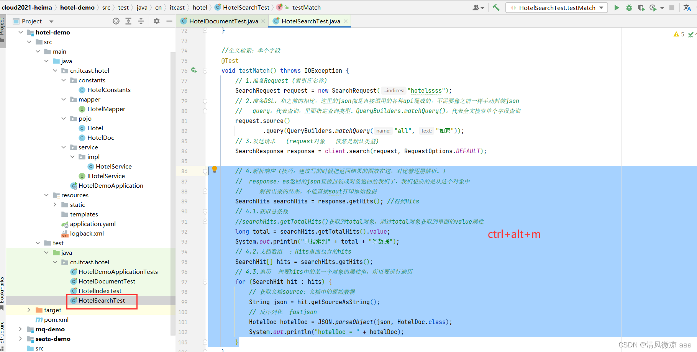Open the Bookmarks side tool tab
The height and width of the screenshot is (352, 697).
[x=3, y=293]
